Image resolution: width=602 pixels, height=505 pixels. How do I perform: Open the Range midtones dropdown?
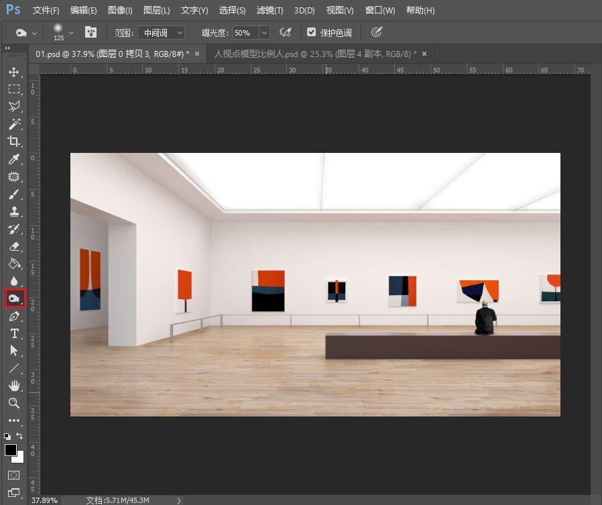click(x=162, y=33)
